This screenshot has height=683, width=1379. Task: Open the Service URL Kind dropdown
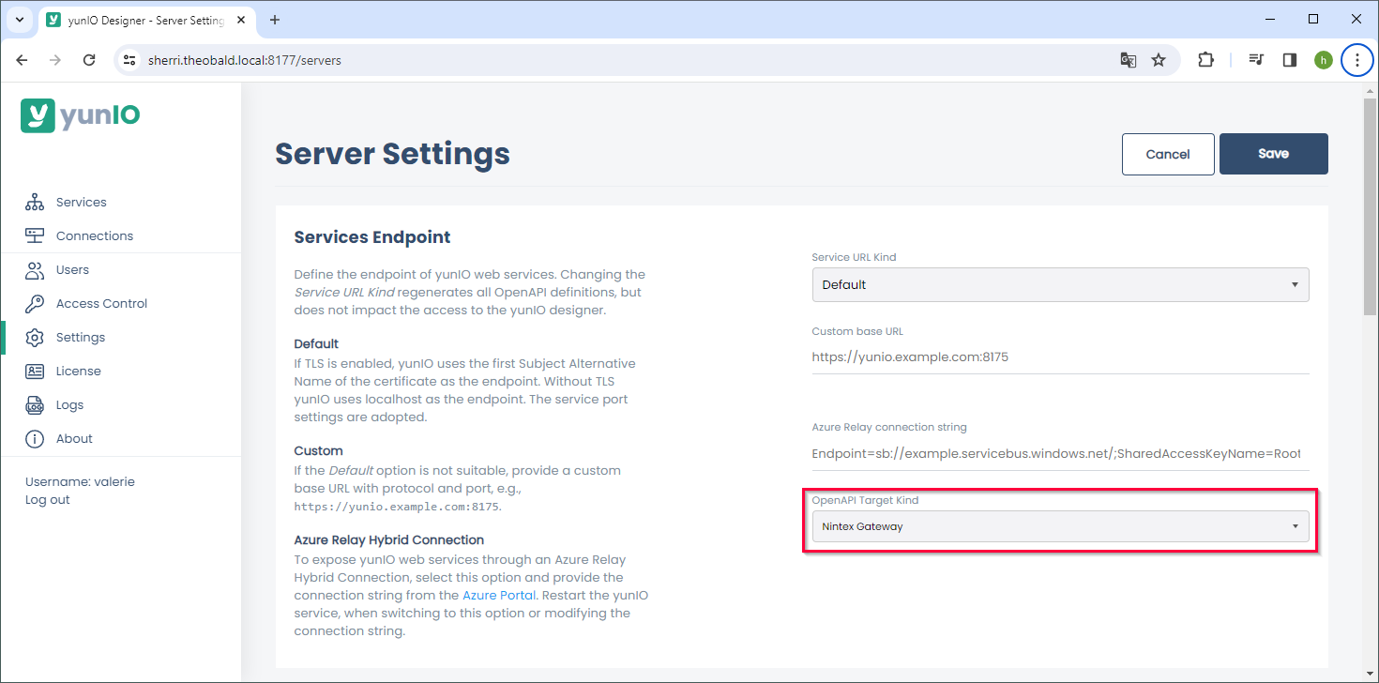tap(1060, 284)
